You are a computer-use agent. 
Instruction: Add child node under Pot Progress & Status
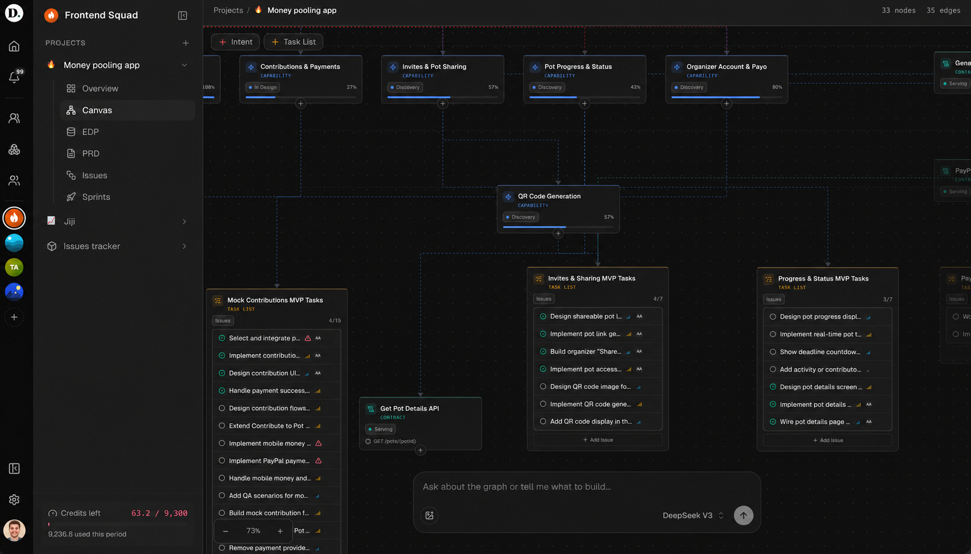point(585,103)
